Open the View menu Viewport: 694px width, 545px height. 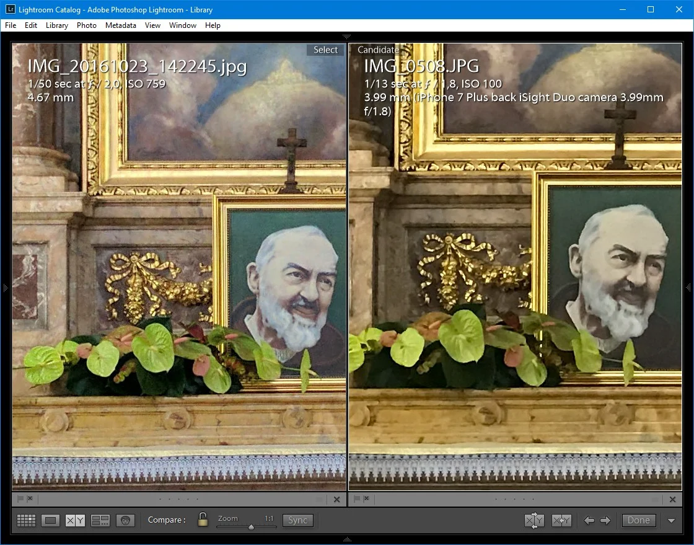click(x=152, y=25)
